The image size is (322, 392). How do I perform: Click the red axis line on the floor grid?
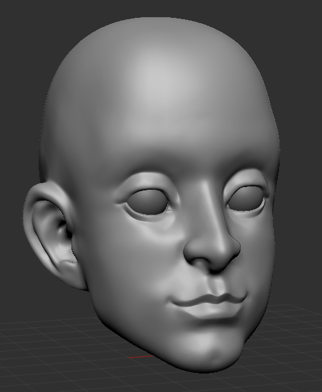pos(141,357)
